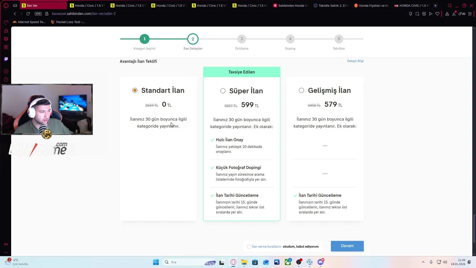Open the AI assistant icon
The image size is (476, 268).
(462, 14)
